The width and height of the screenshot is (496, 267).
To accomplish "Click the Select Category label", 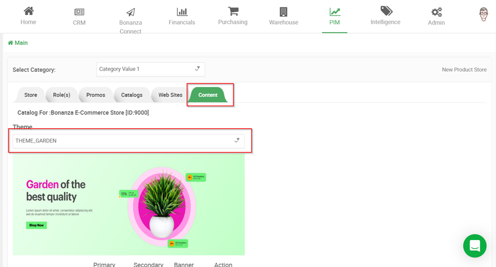I will coord(34,70).
